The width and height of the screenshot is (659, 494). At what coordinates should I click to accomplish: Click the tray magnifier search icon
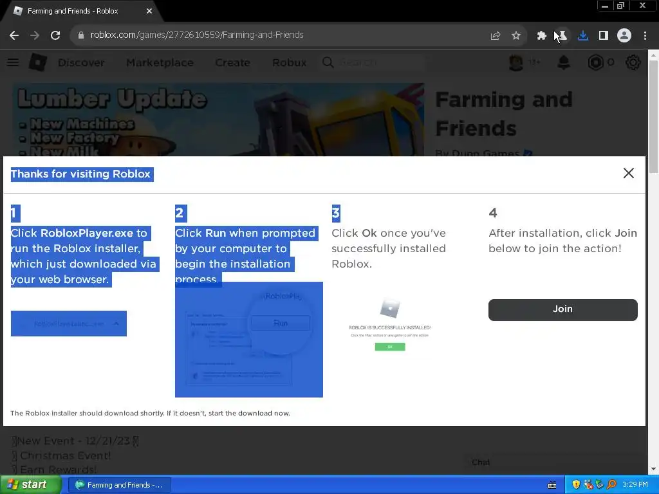point(611,485)
